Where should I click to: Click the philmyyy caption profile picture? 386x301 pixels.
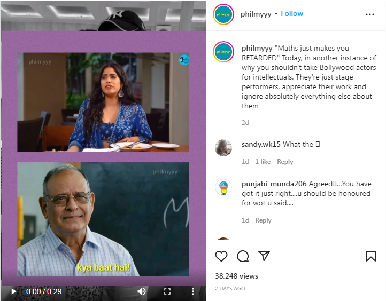coord(223,52)
